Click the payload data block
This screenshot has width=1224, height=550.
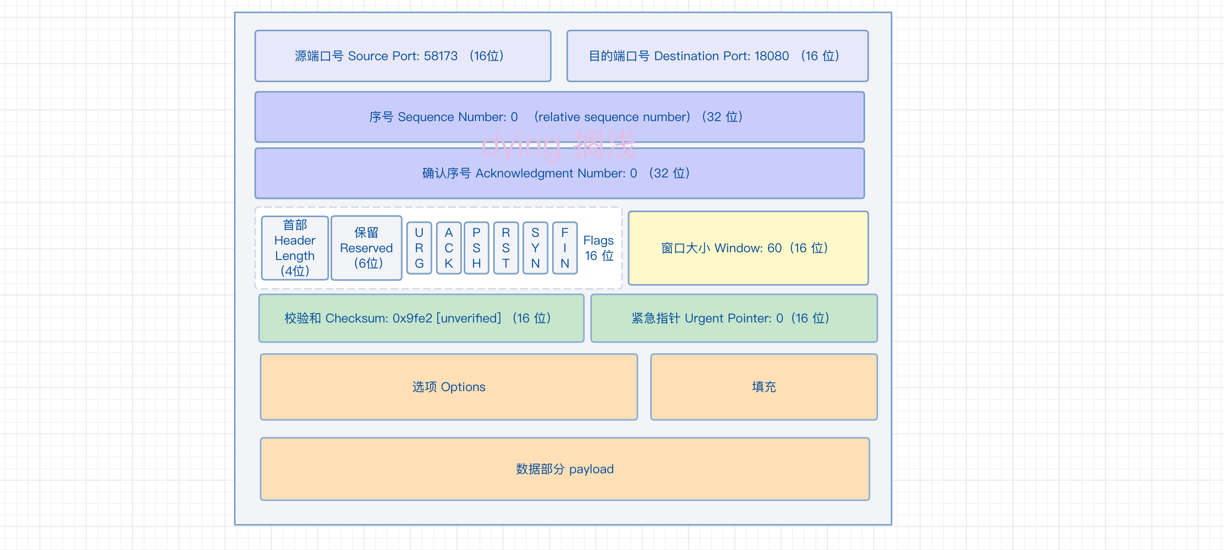(565, 469)
